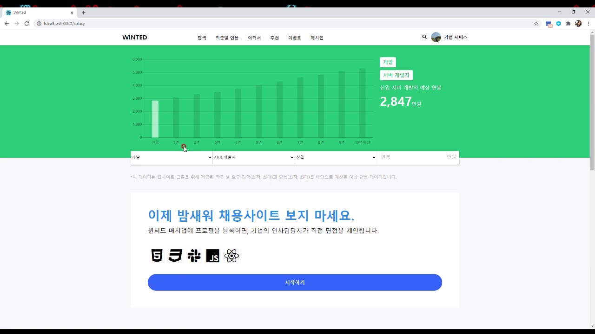Click the React atom logo icon

231,256
